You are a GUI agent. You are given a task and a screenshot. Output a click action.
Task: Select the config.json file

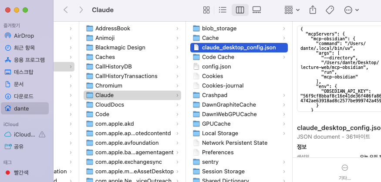pos(239,66)
